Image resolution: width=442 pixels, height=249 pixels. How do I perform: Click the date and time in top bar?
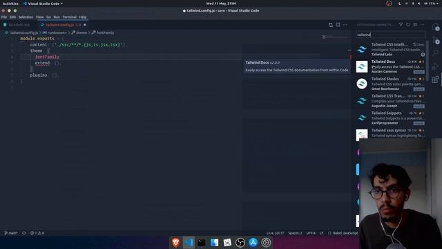tap(221, 3)
